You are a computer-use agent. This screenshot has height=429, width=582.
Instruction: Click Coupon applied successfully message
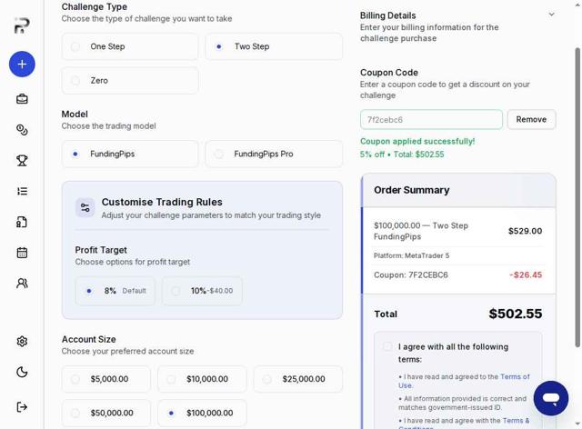tap(417, 142)
